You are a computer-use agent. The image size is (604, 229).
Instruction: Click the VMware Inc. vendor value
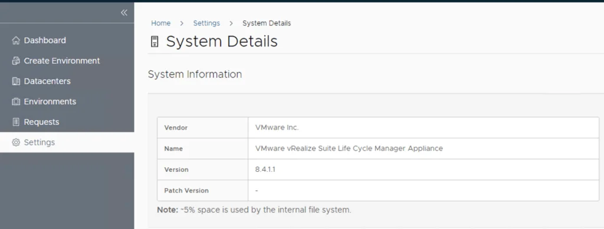pos(277,128)
